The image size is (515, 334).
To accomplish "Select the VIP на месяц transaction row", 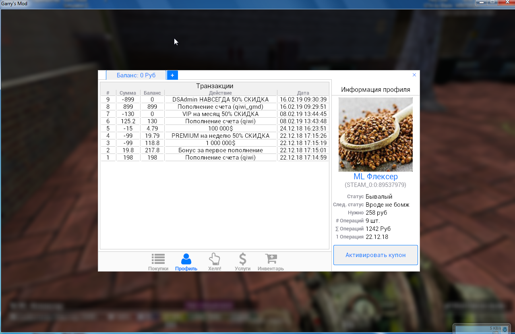I will pos(220,114).
